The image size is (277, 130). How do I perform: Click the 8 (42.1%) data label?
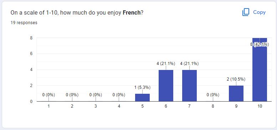coord(260,44)
